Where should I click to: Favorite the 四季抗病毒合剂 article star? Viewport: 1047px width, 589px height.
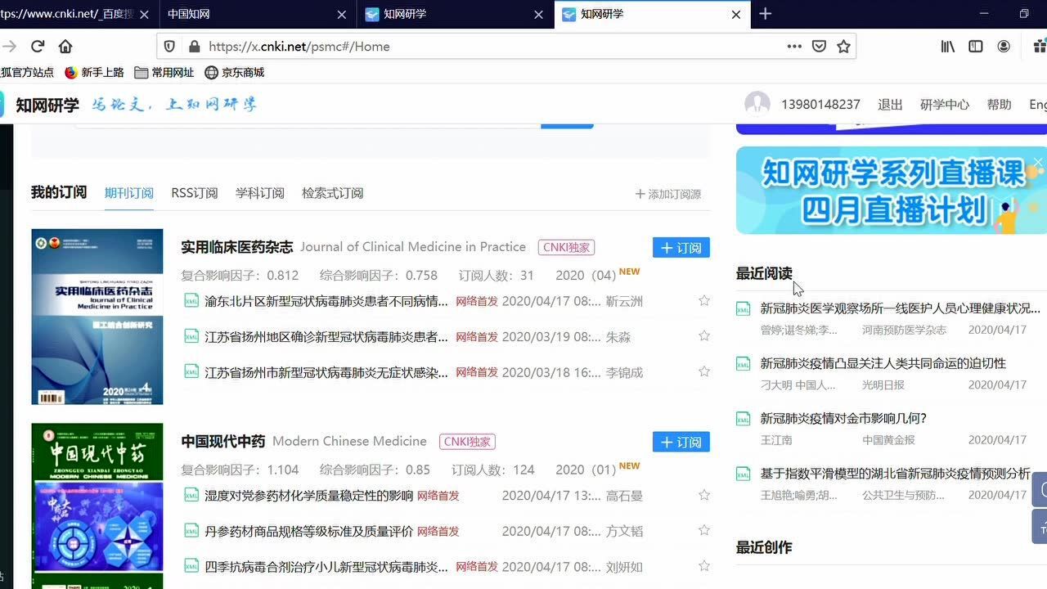(704, 566)
